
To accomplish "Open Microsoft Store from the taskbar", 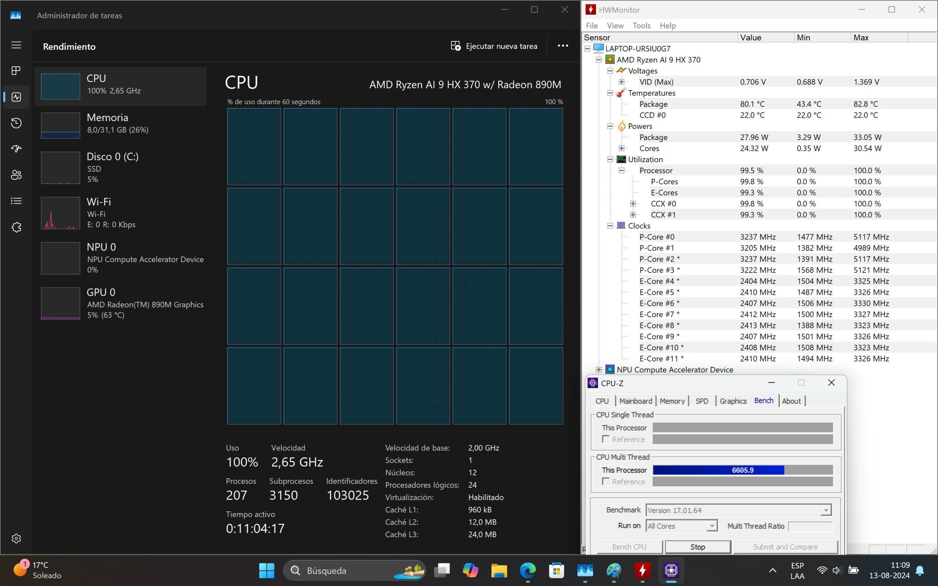I will click(556, 571).
